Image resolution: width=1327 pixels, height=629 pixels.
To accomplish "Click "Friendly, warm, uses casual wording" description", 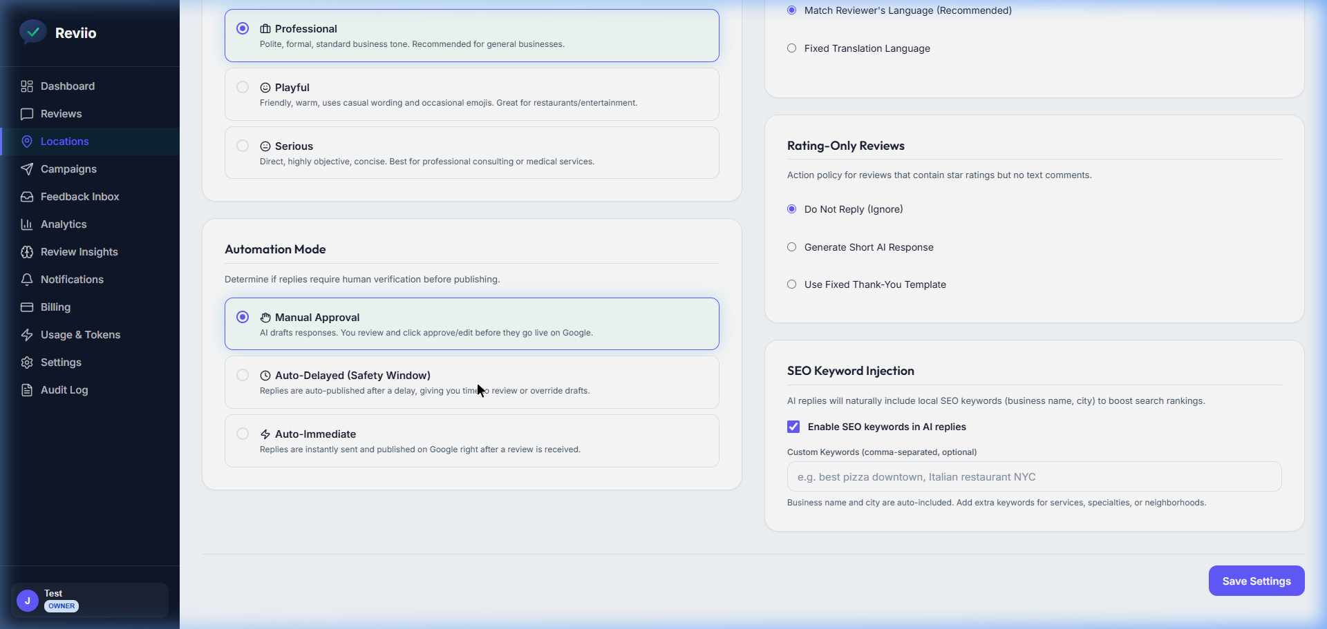I will (x=449, y=103).
